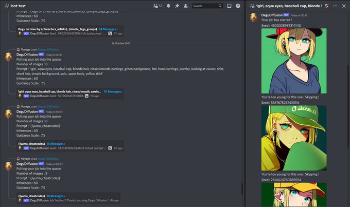Open 10 Messages link for 5h ago lyuma_cheatcodes thread

click(x=56, y=144)
